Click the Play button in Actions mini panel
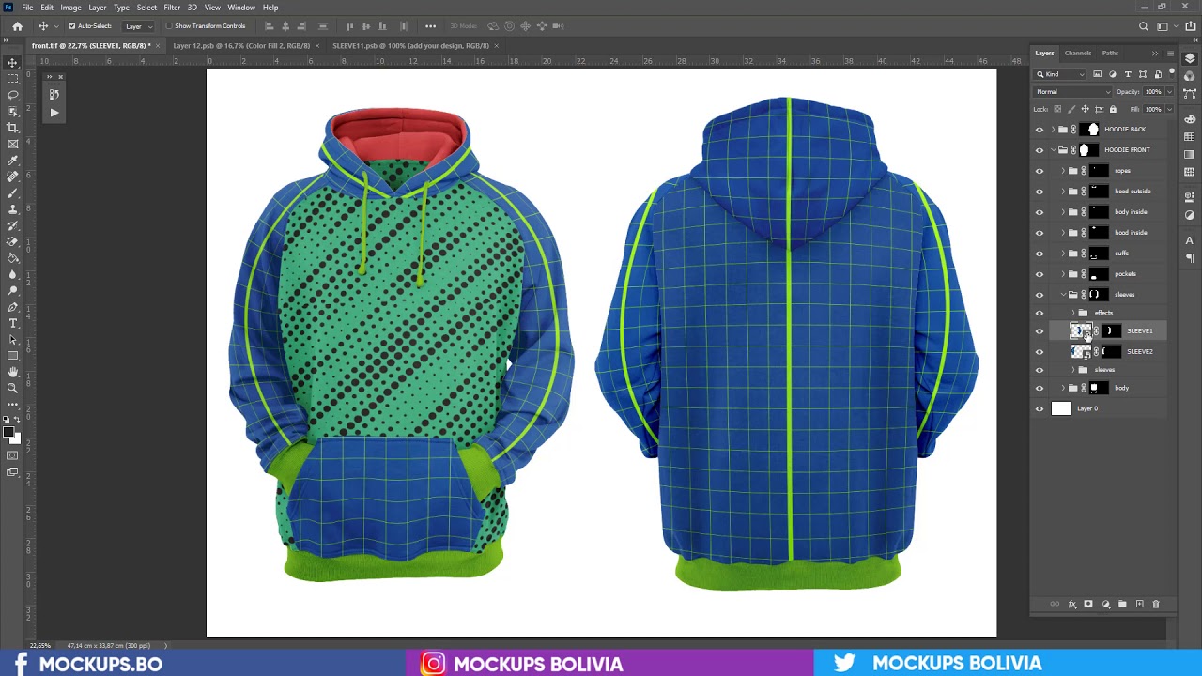Image resolution: width=1202 pixels, height=676 pixels. coord(54,113)
